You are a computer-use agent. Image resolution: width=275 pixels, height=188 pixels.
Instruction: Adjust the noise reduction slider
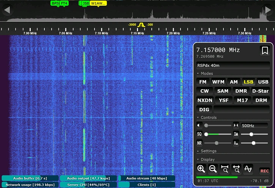[218, 143]
